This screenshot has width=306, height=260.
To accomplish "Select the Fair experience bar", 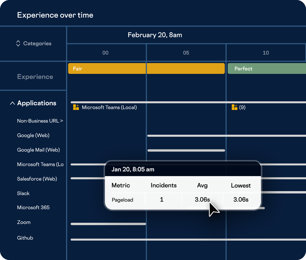I will 146,69.
